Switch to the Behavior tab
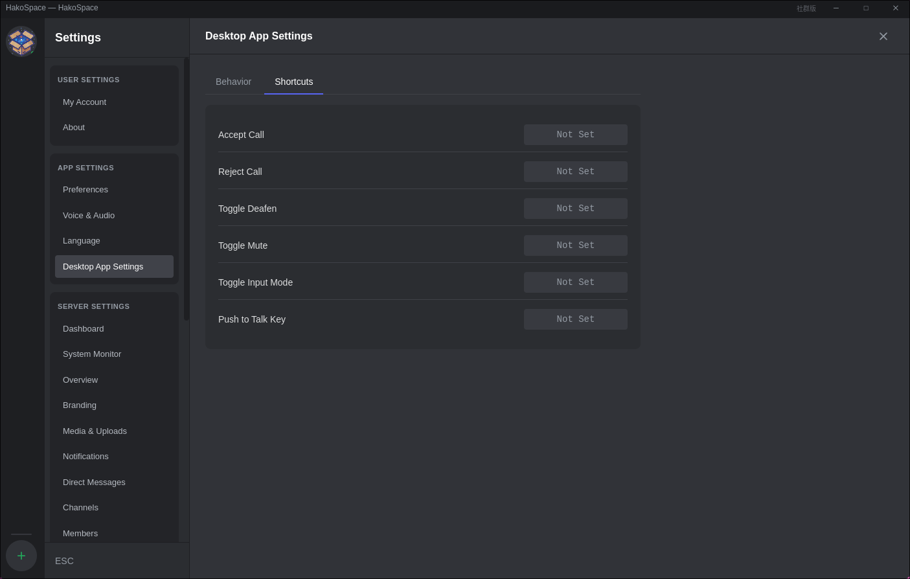Image resolution: width=910 pixels, height=579 pixels. (233, 82)
